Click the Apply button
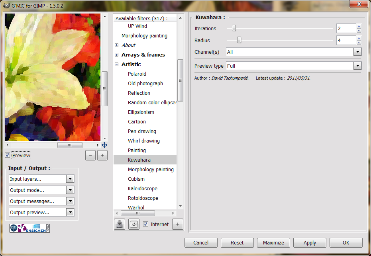Image resolution: width=371 pixels, height=256 pixels. [310, 243]
